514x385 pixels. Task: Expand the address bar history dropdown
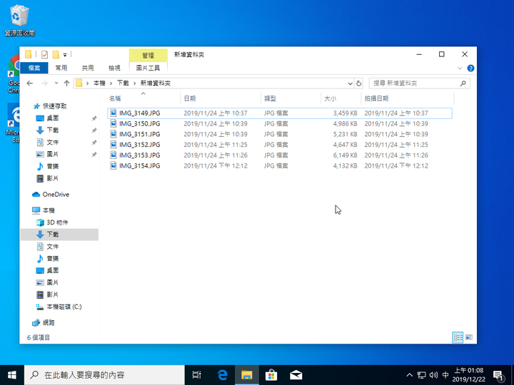click(350, 83)
